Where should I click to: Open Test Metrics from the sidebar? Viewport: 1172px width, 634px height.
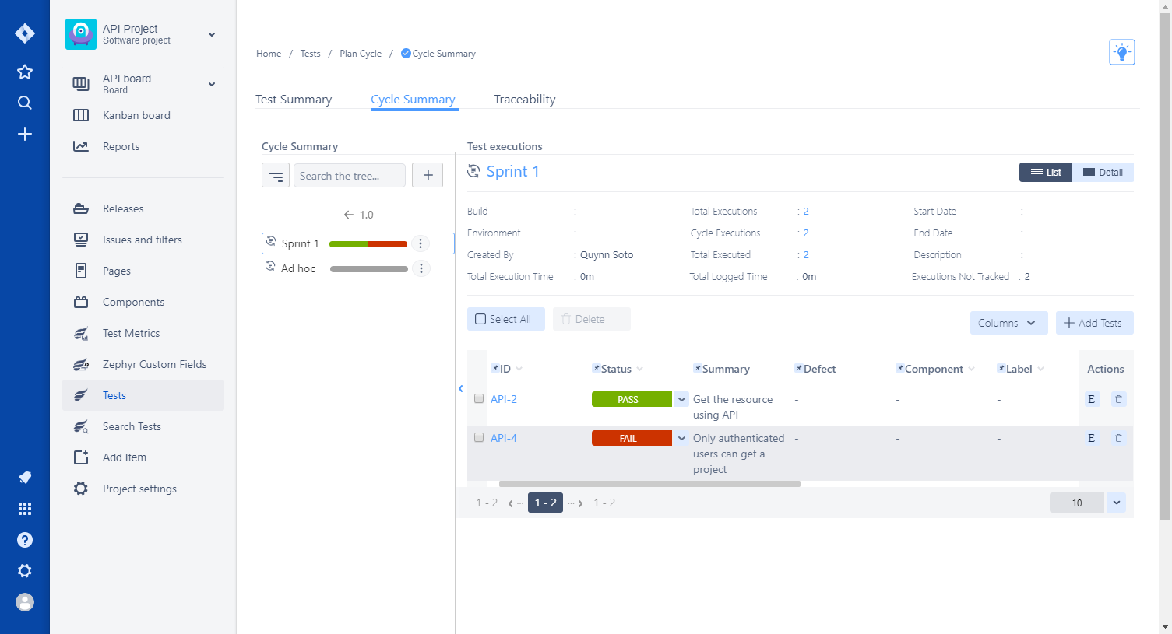[131, 333]
